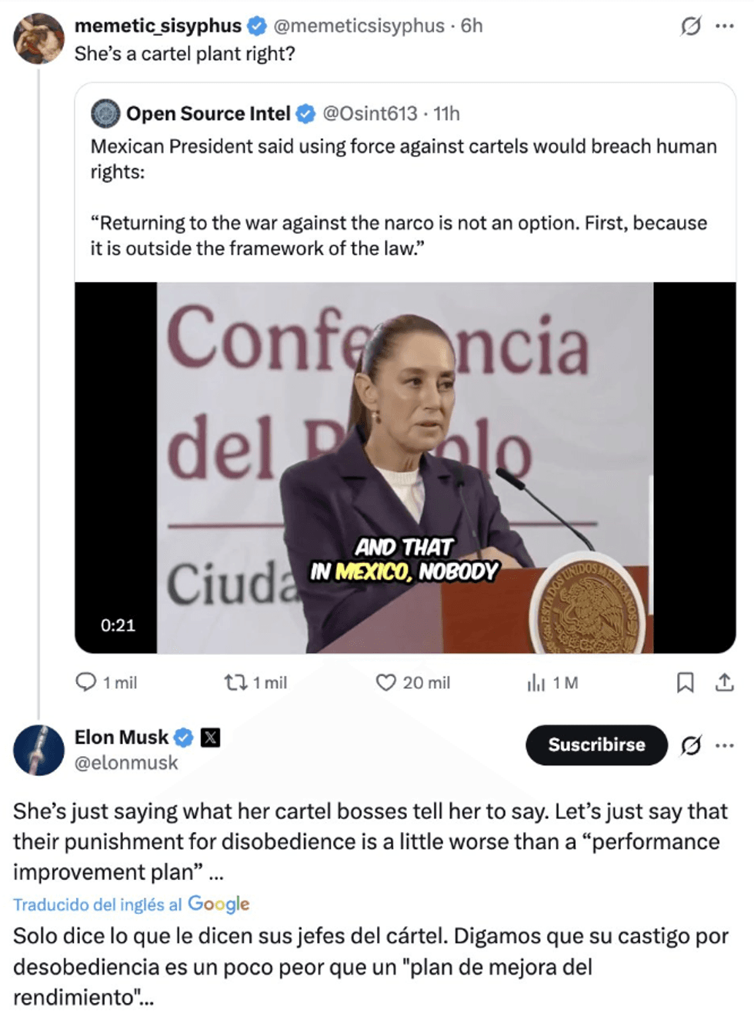This screenshot has height=1023, width=754.
Task: Click the 6h timestamp on the top tweet
Action: click(472, 24)
